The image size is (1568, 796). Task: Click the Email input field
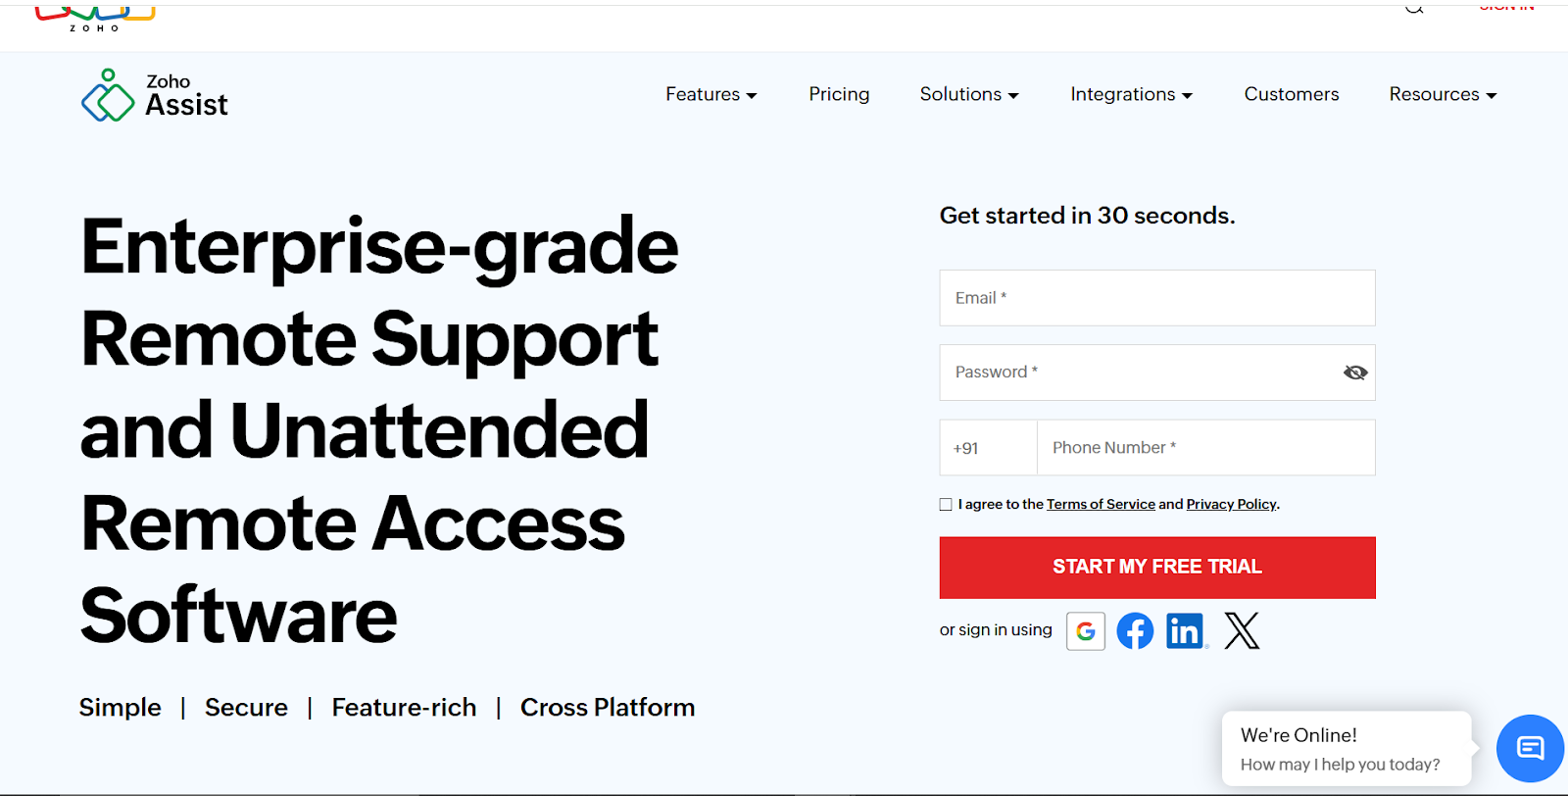(x=1156, y=298)
